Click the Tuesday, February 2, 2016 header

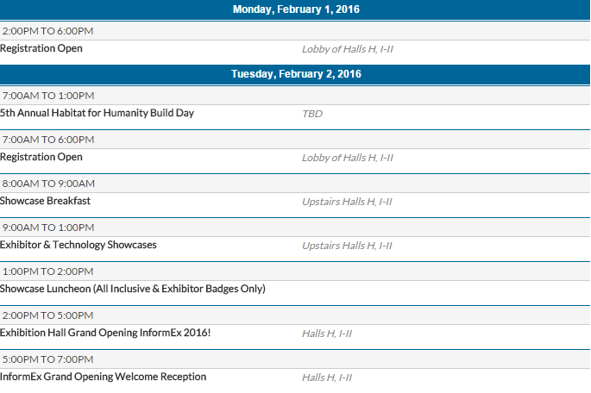coord(295,74)
